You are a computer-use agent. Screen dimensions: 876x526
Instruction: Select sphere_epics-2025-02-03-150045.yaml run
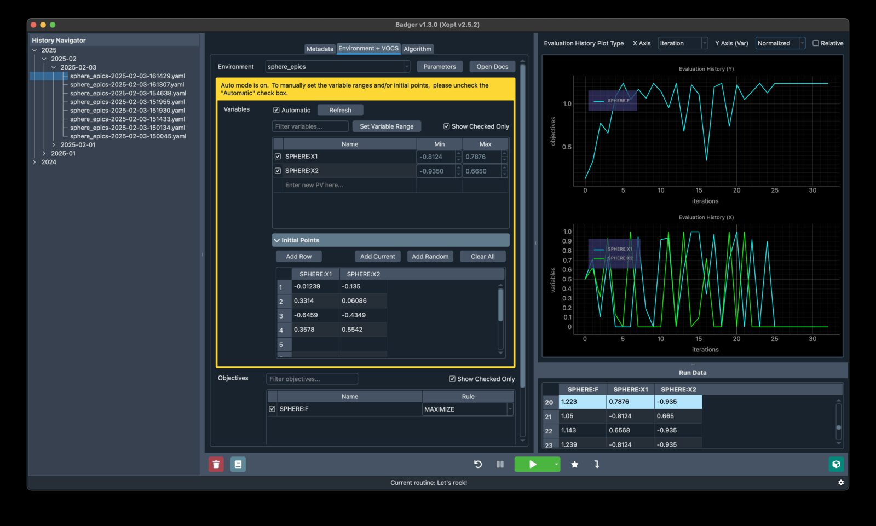(x=128, y=136)
